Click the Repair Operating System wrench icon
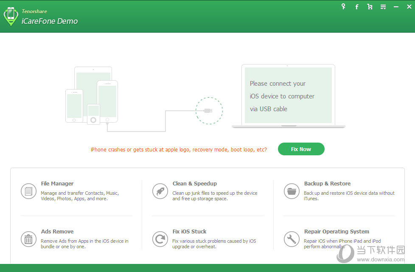 (292, 239)
